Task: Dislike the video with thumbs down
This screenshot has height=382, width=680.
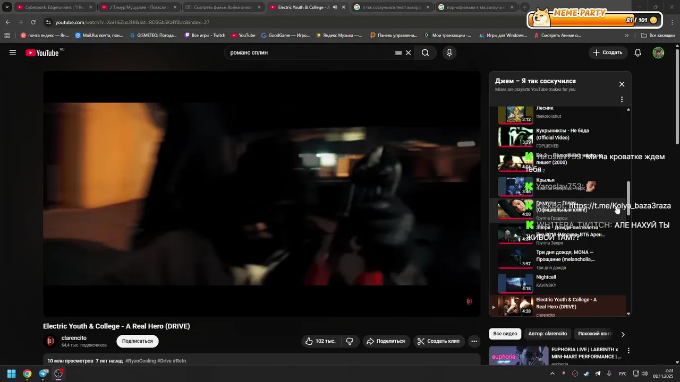Action: [x=350, y=341]
